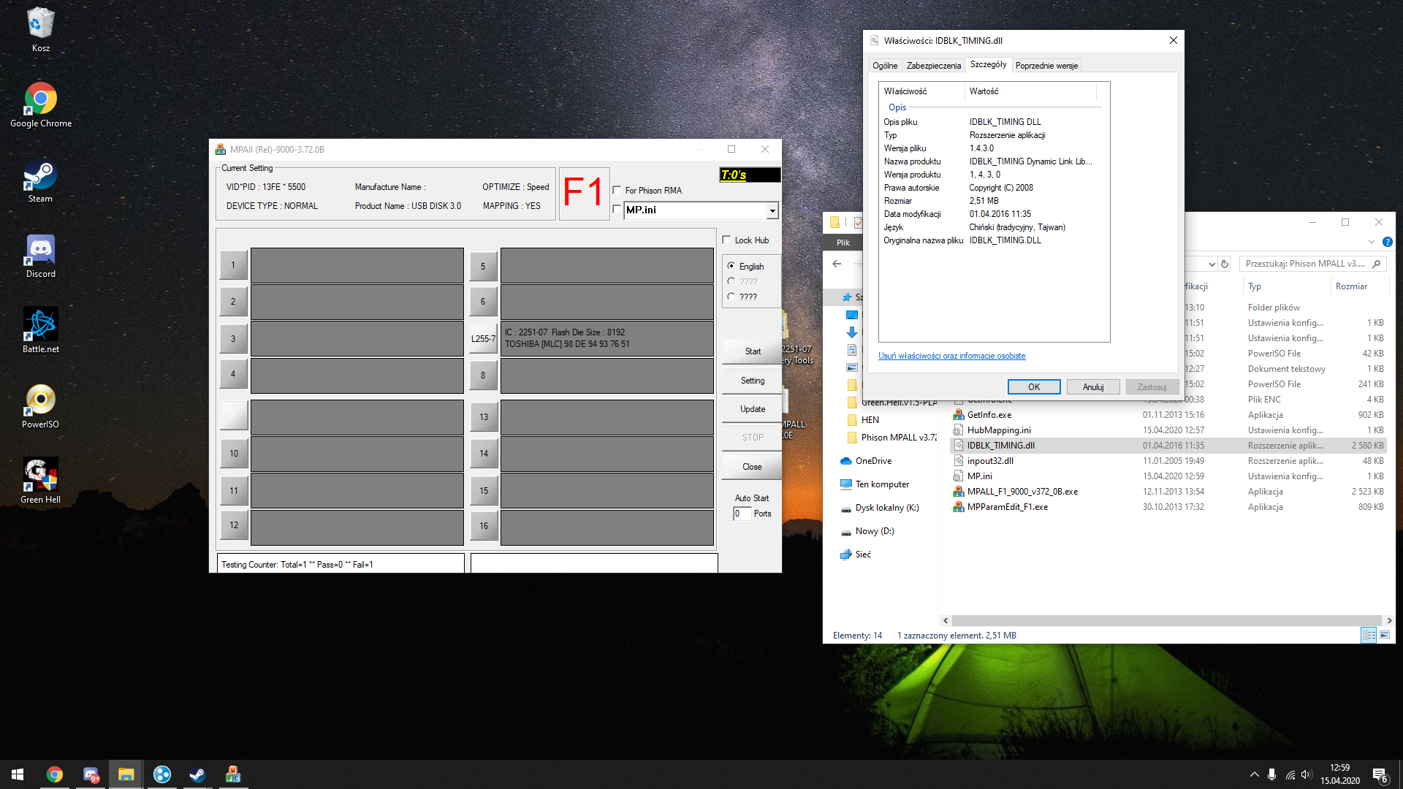The image size is (1403, 789).
Task: Click the MPALL_F1_9000_v372_0B.exe file icon
Action: coord(959,492)
